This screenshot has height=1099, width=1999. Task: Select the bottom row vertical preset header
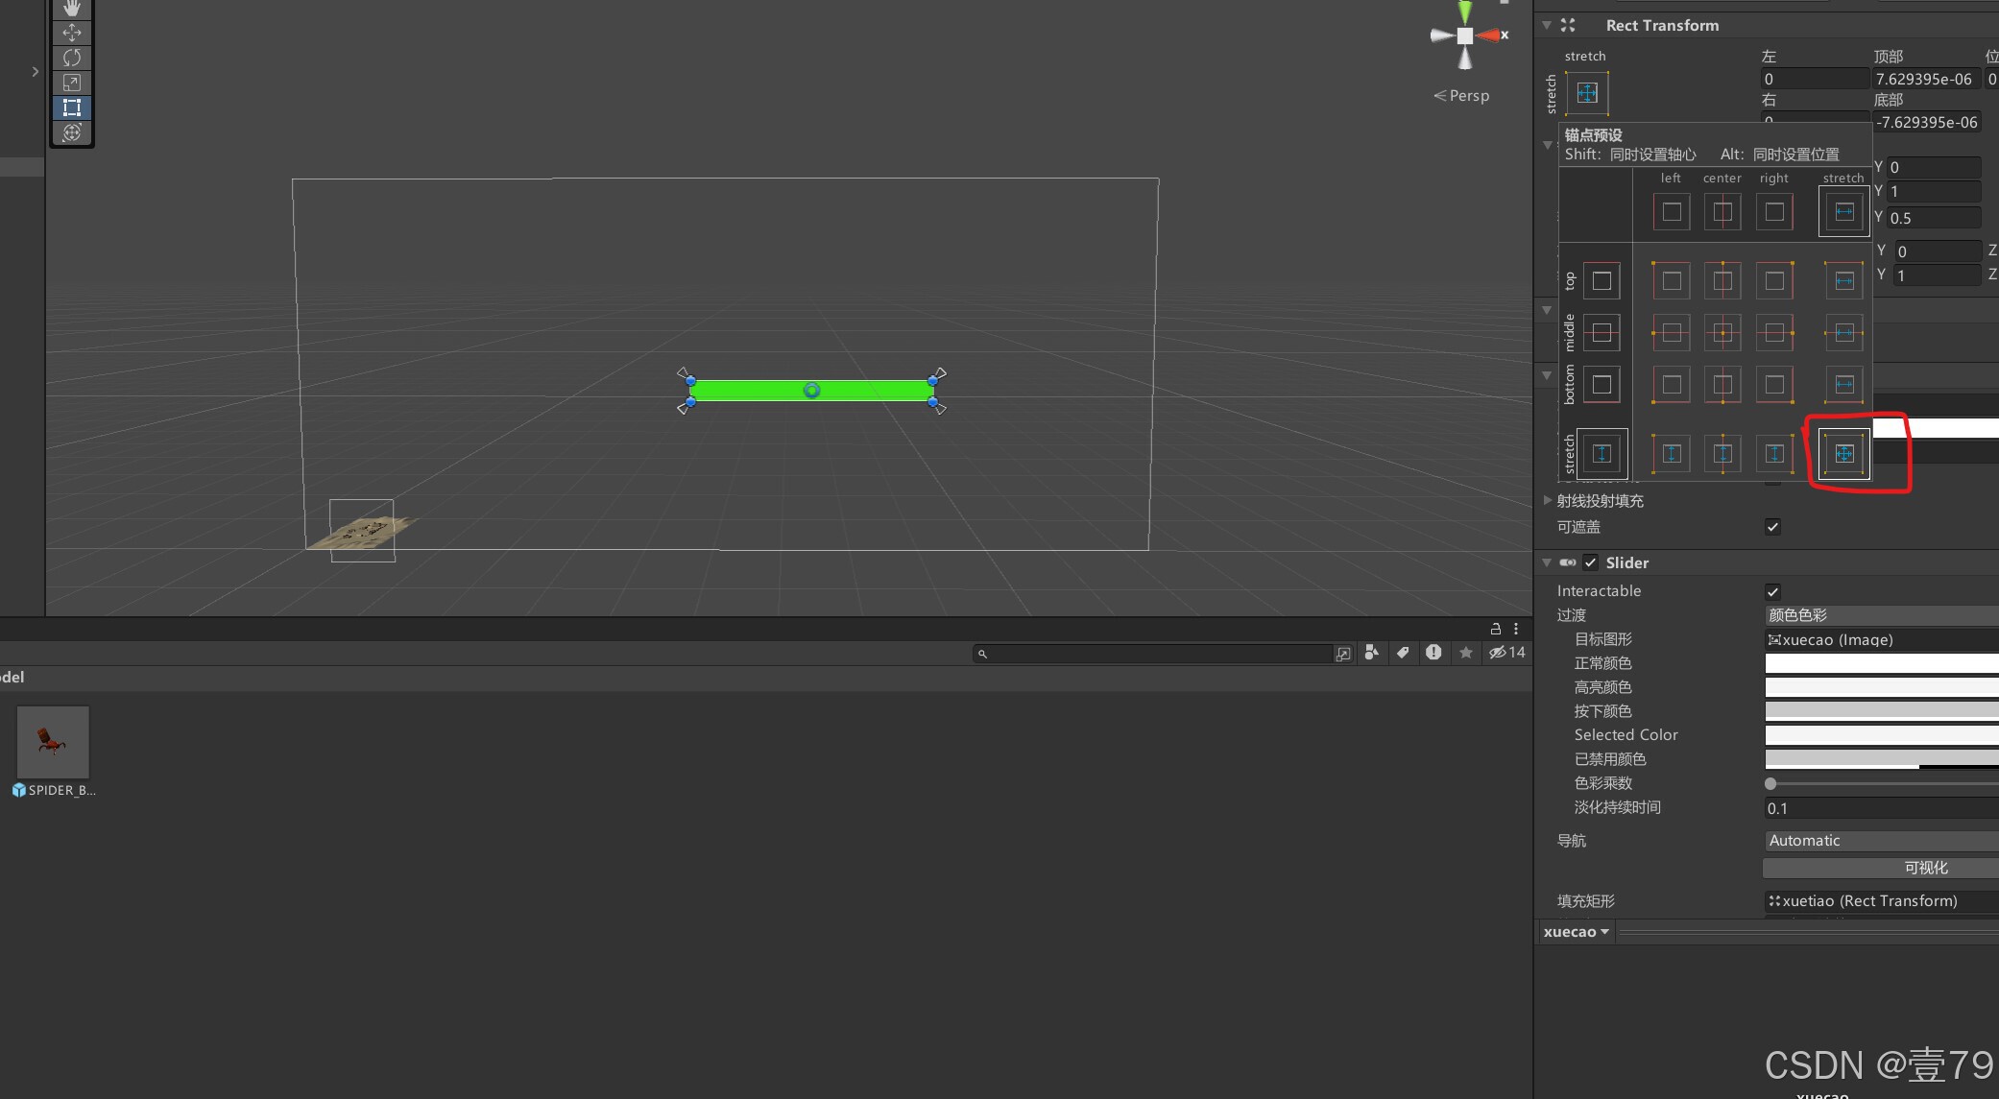click(1602, 385)
